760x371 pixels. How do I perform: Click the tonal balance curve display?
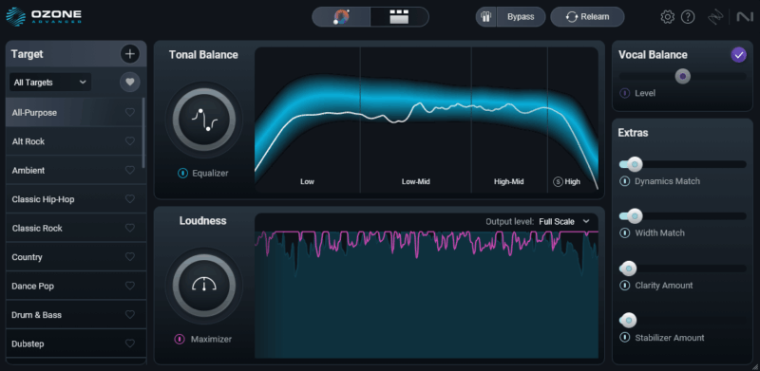tap(427, 121)
